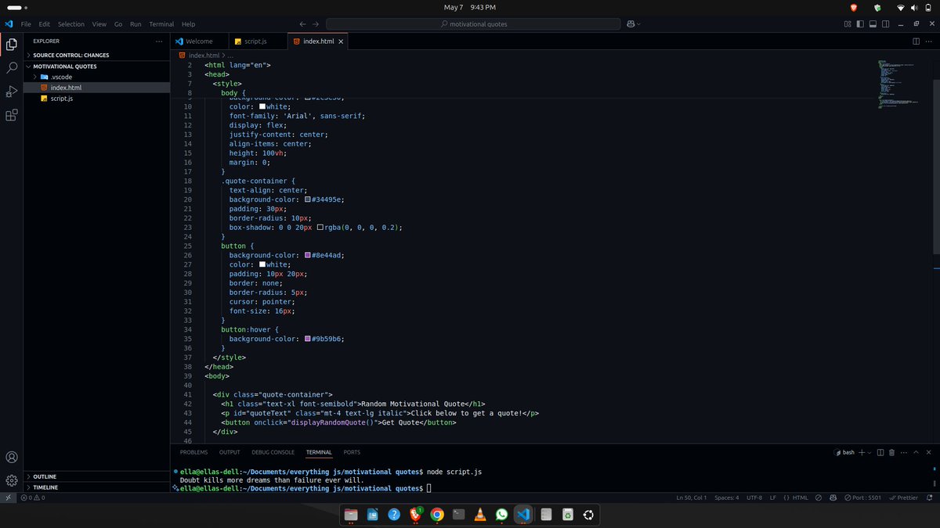
Task: Open Run and Debug view
Action: (12, 92)
